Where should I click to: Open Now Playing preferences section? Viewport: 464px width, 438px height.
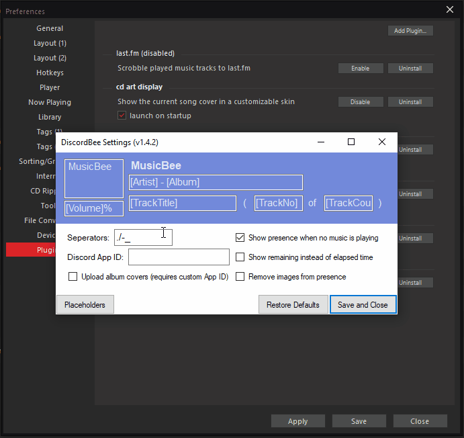[x=50, y=102]
